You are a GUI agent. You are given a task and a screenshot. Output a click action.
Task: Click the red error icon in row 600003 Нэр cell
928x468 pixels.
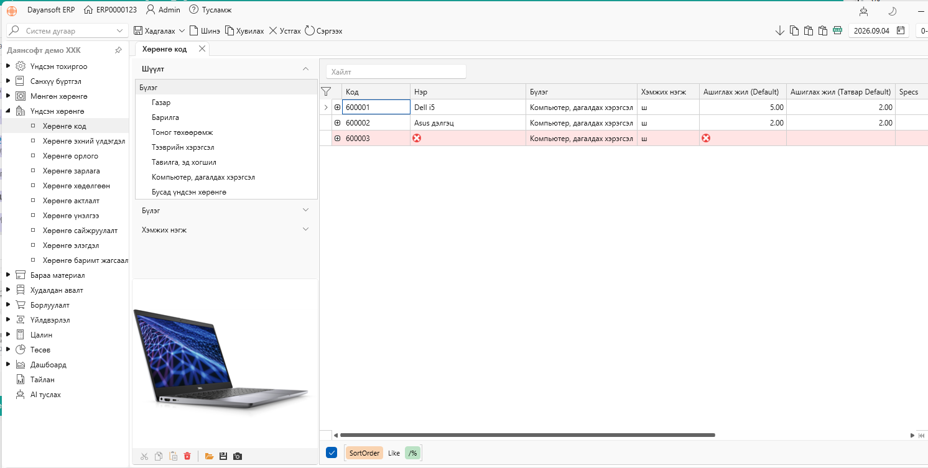[417, 138]
